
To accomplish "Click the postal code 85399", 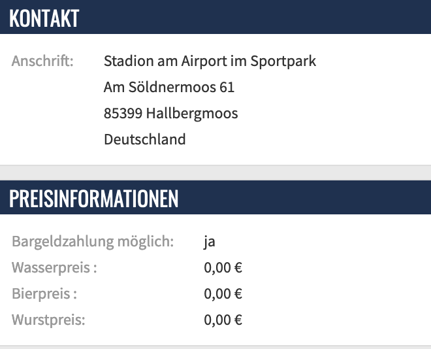I will pos(123,113).
